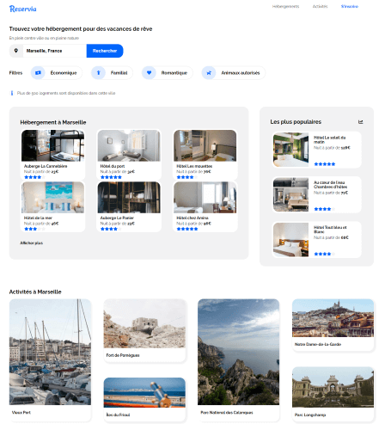This screenshot has height=430, width=391.
Task: Open the Activités menu item
Action: 320,6
